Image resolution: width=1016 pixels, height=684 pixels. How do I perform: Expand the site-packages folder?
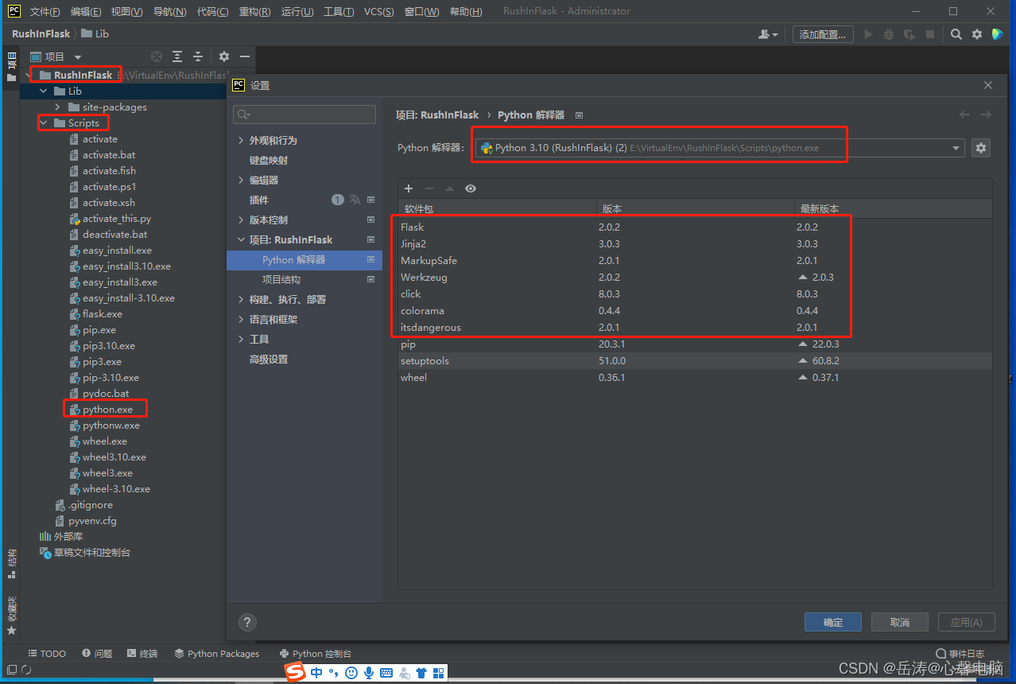(58, 107)
